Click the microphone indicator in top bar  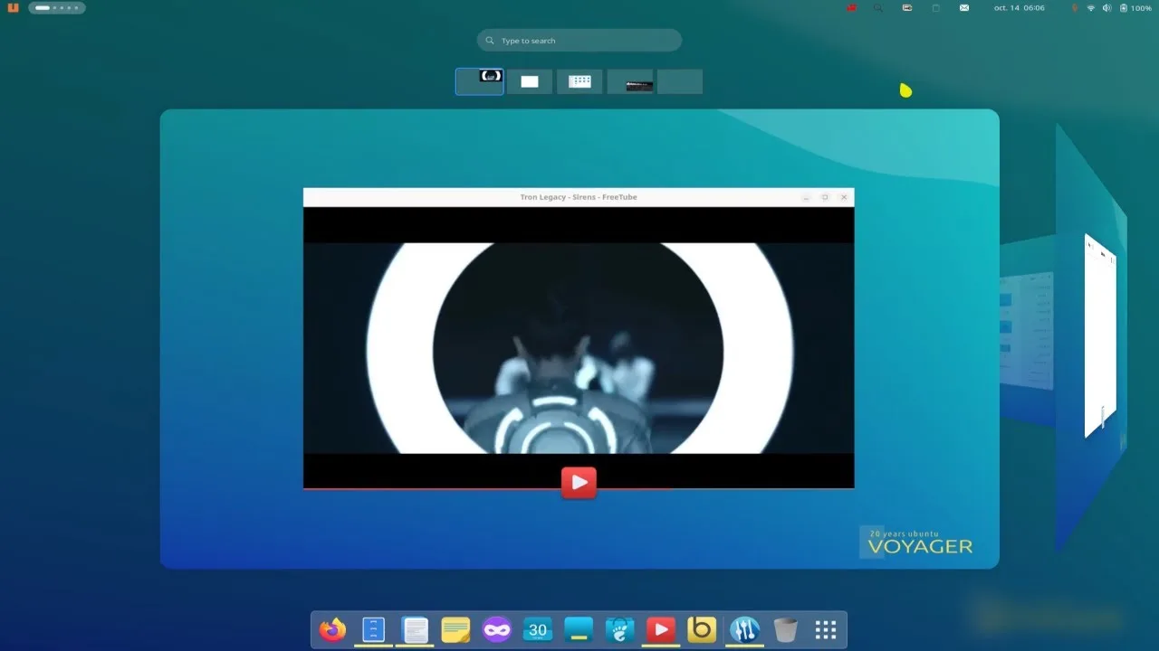(x=1075, y=7)
